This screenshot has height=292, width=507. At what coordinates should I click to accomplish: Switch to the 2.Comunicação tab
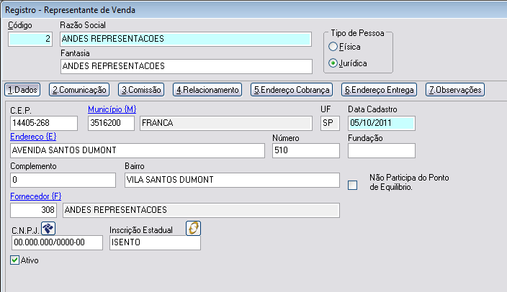pyautogui.click(x=79, y=90)
